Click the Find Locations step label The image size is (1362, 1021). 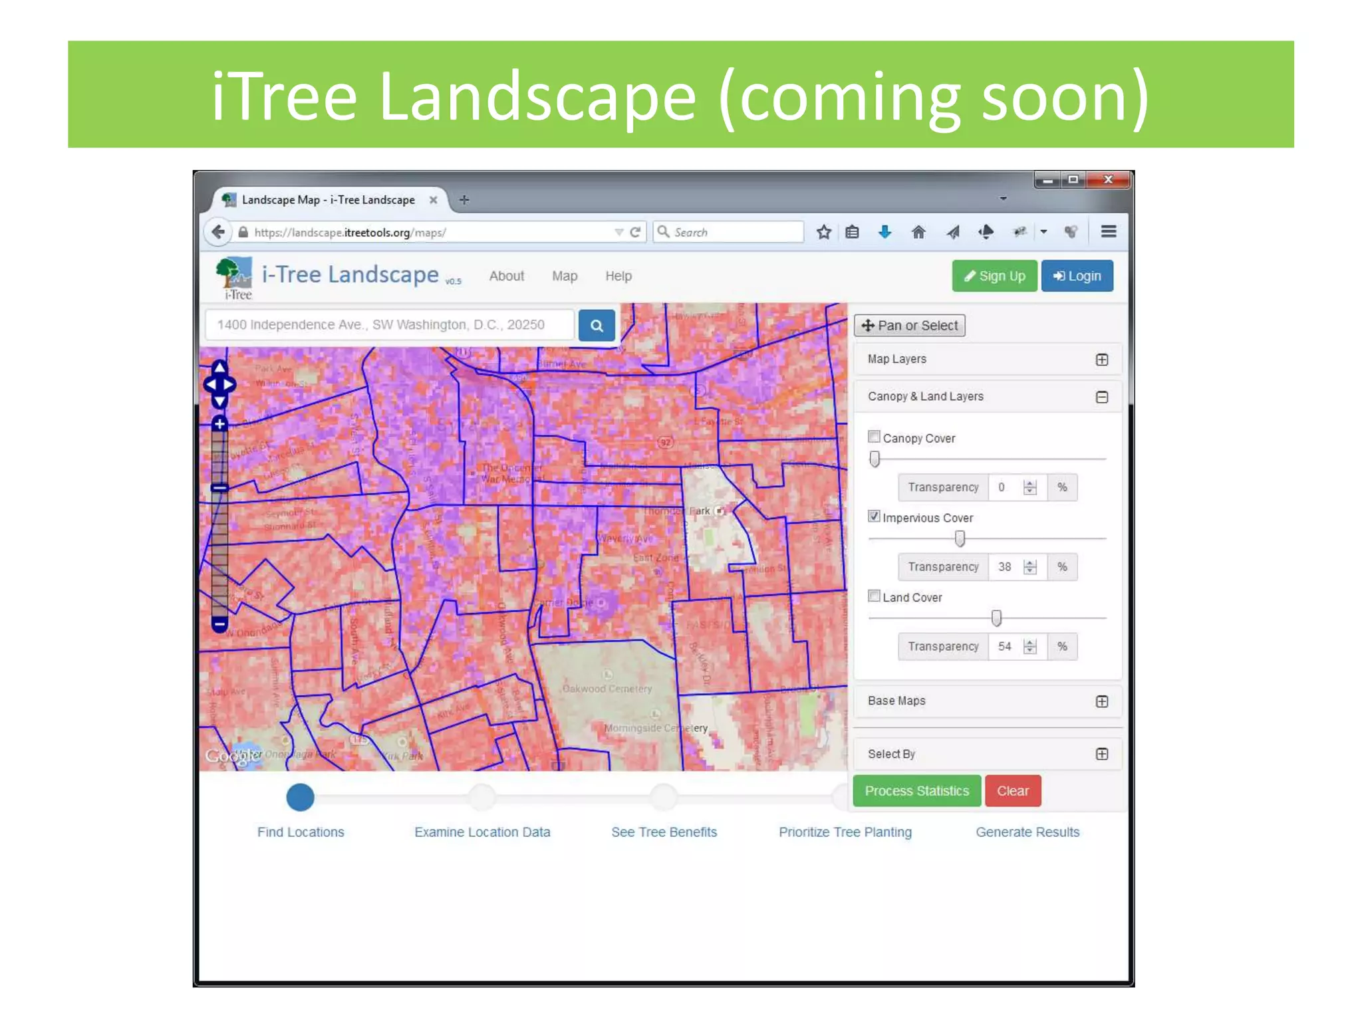pos(301,832)
